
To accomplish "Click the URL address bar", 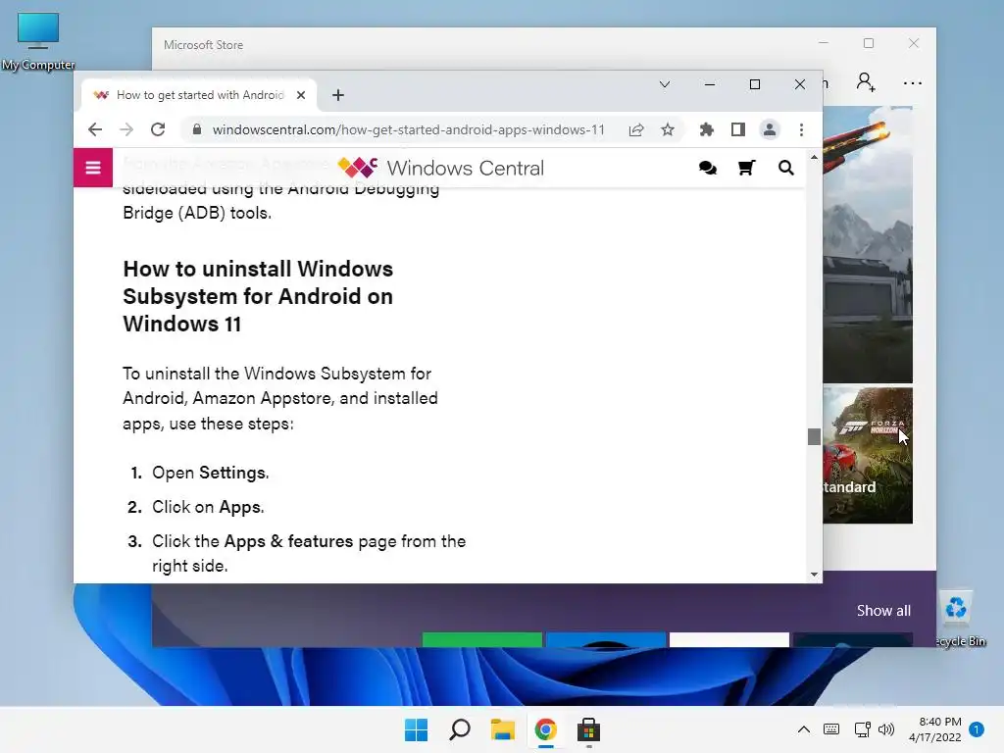I will click(x=408, y=130).
